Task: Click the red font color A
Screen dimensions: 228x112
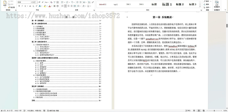Action: (50, 6)
